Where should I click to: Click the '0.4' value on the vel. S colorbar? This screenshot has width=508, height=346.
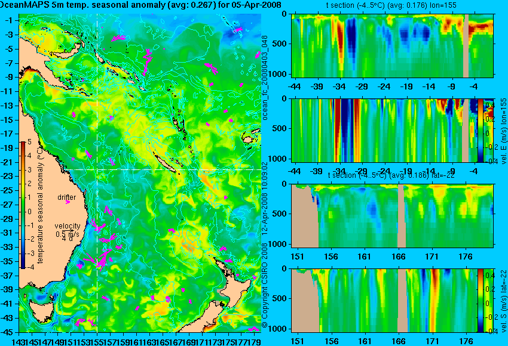point(489,276)
